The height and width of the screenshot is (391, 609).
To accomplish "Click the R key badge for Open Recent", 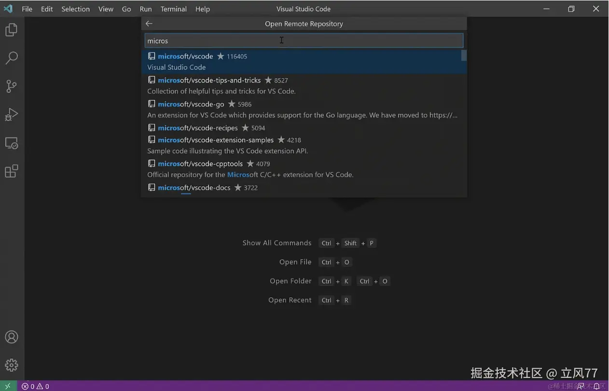I will pos(346,300).
